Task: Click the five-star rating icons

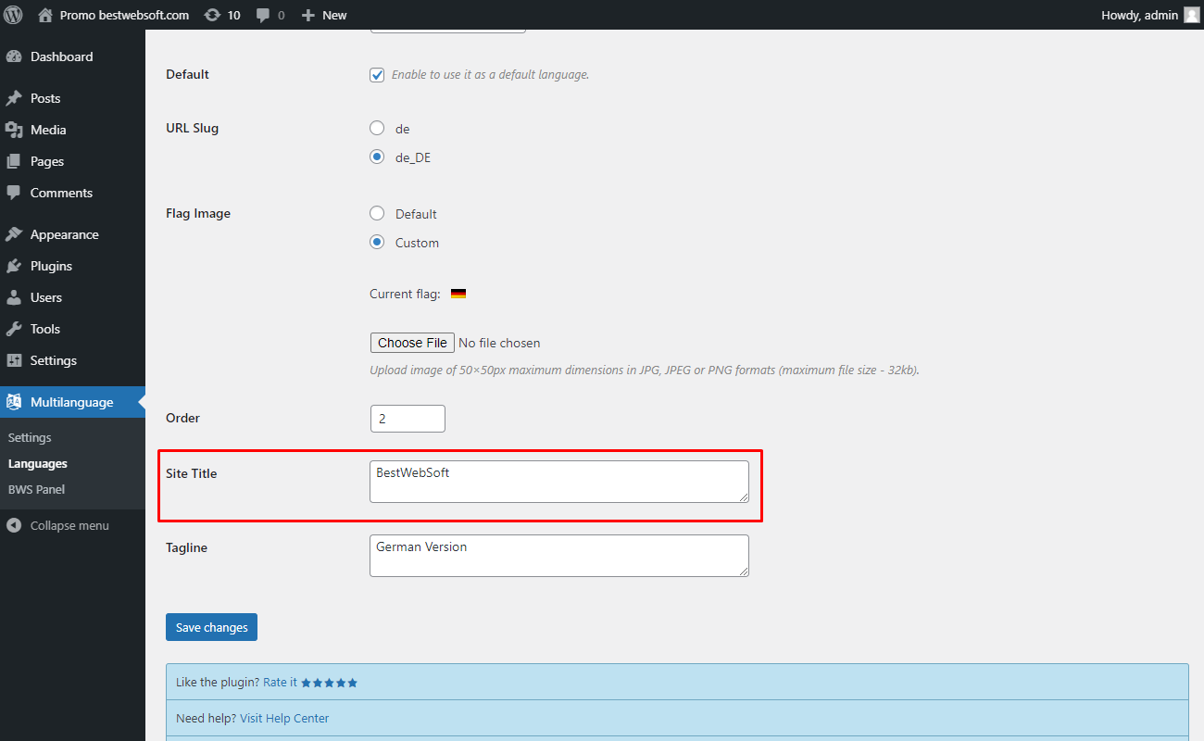Action: (x=330, y=683)
